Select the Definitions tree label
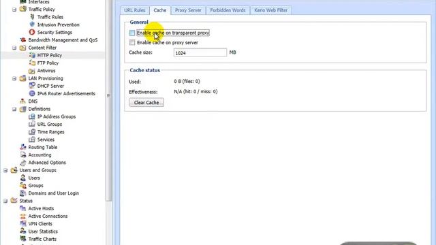This screenshot has height=245, width=436. tap(40, 109)
